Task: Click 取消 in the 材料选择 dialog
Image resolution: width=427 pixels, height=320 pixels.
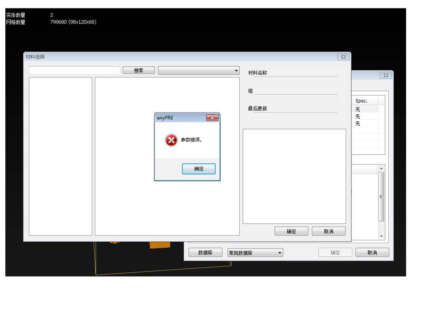Action: [329, 231]
